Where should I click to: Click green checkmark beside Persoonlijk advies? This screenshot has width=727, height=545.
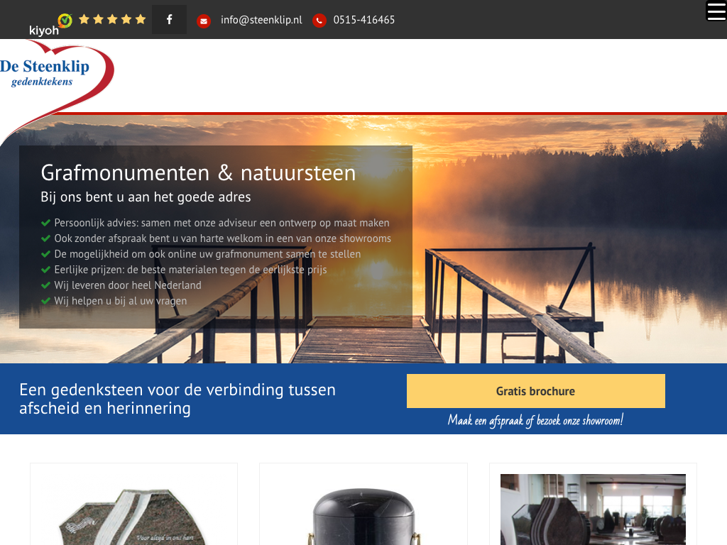[x=45, y=223]
